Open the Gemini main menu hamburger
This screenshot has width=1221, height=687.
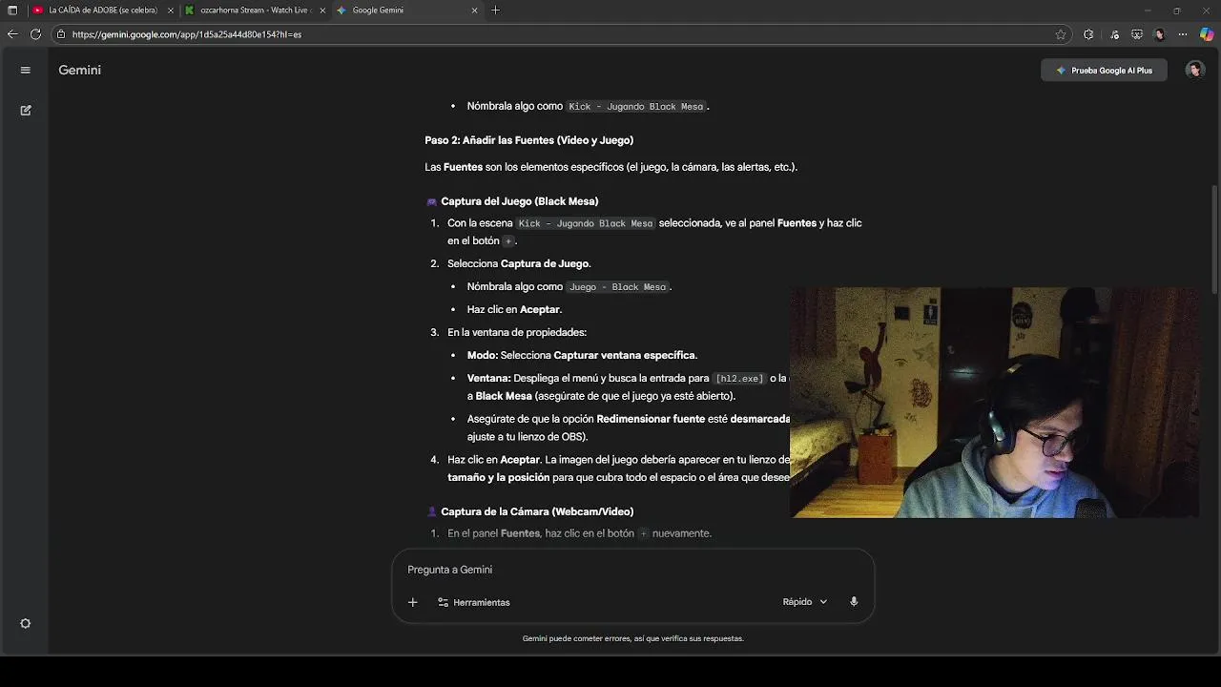(26, 70)
